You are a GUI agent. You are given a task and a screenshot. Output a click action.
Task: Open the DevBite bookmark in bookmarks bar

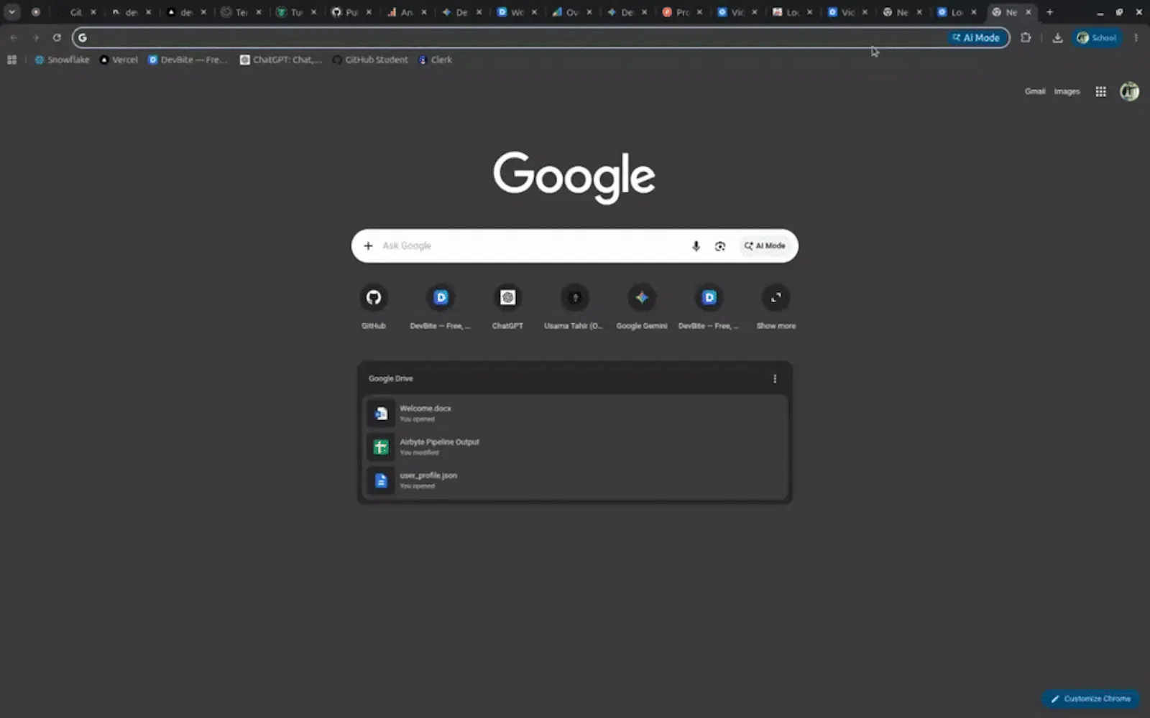pos(188,60)
